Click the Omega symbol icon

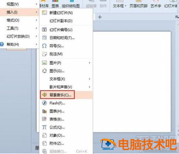44,46
